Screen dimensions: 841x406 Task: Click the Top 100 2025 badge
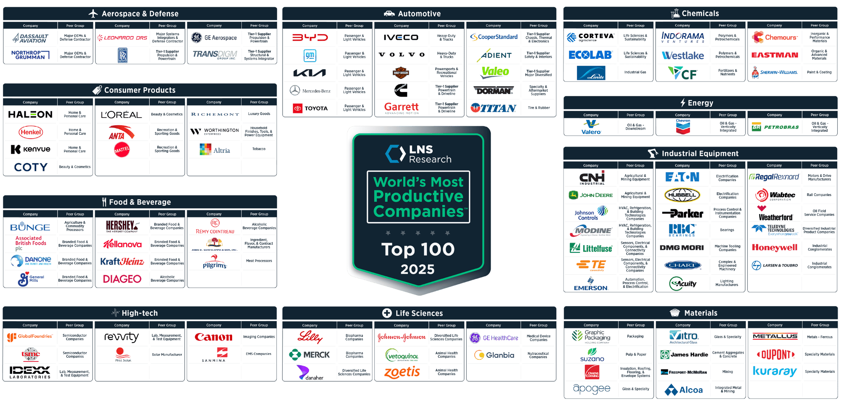(x=418, y=258)
